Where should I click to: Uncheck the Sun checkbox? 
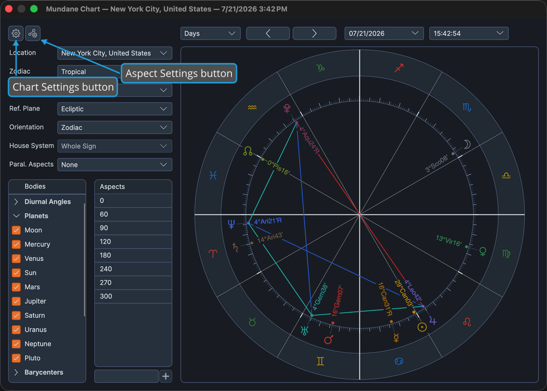point(16,273)
